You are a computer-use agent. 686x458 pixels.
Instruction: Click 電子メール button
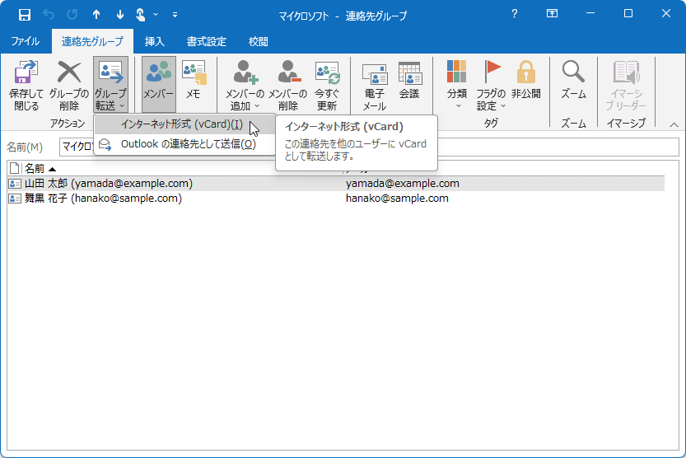coord(374,86)
